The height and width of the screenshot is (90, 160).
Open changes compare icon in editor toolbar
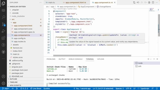(x=134, y=2)
